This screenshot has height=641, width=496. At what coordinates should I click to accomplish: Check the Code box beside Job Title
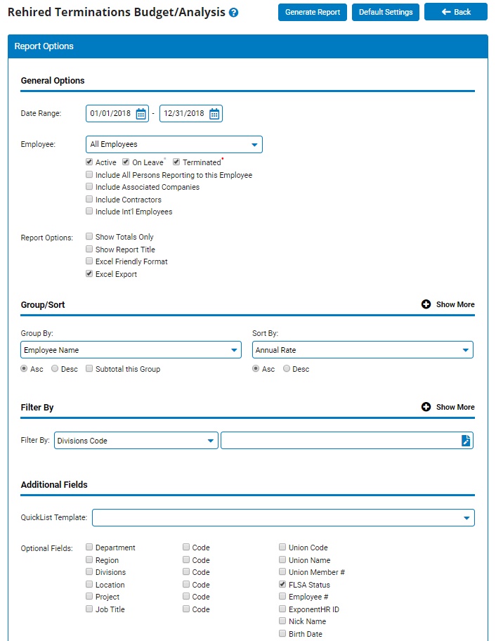coord(186,609)
